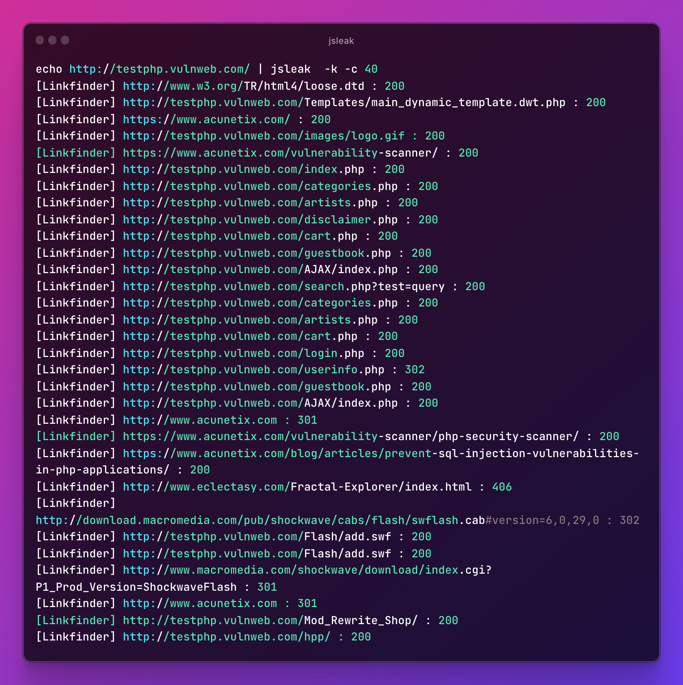Open the eclectasy Fractal-Explorer link
This screenshot has width=683, height=685.
297,487
